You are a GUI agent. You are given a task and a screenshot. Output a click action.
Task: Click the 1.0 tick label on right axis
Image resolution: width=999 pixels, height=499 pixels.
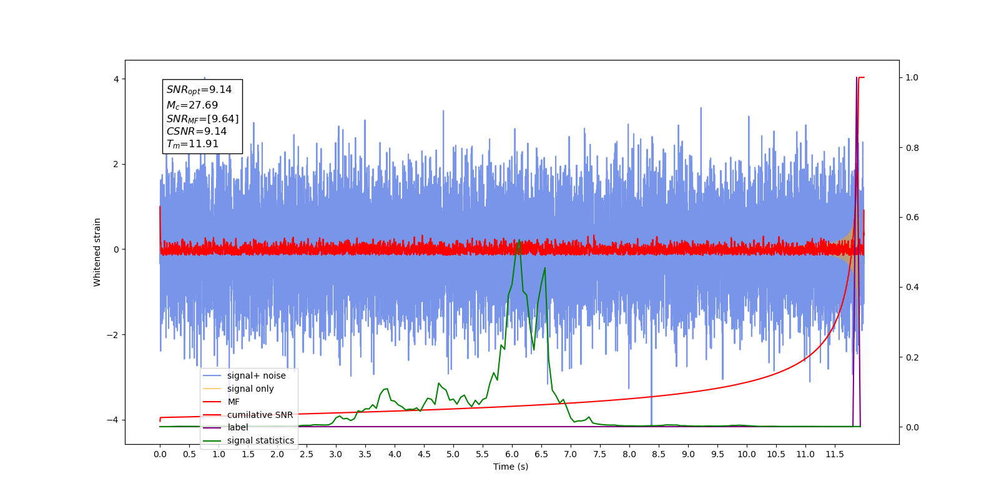pos(912,78)
